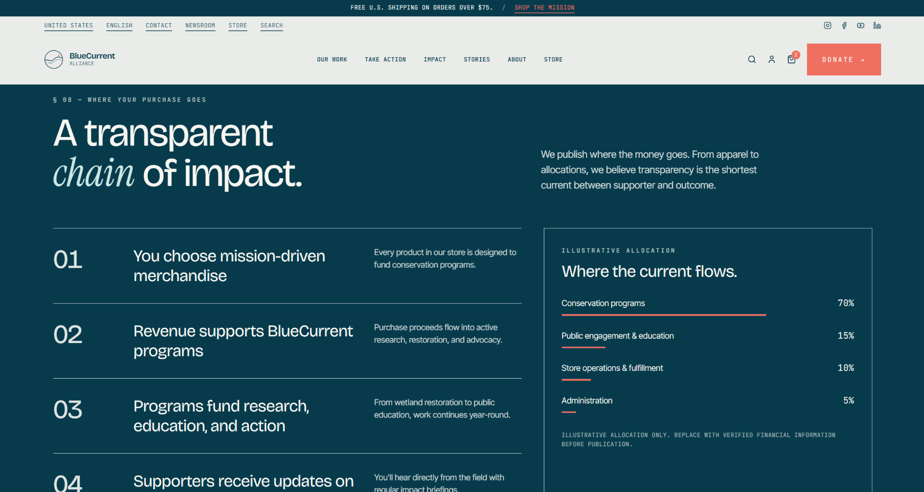
Task: Click 'Where the current flows.' heading
Action: pos(649,271)
